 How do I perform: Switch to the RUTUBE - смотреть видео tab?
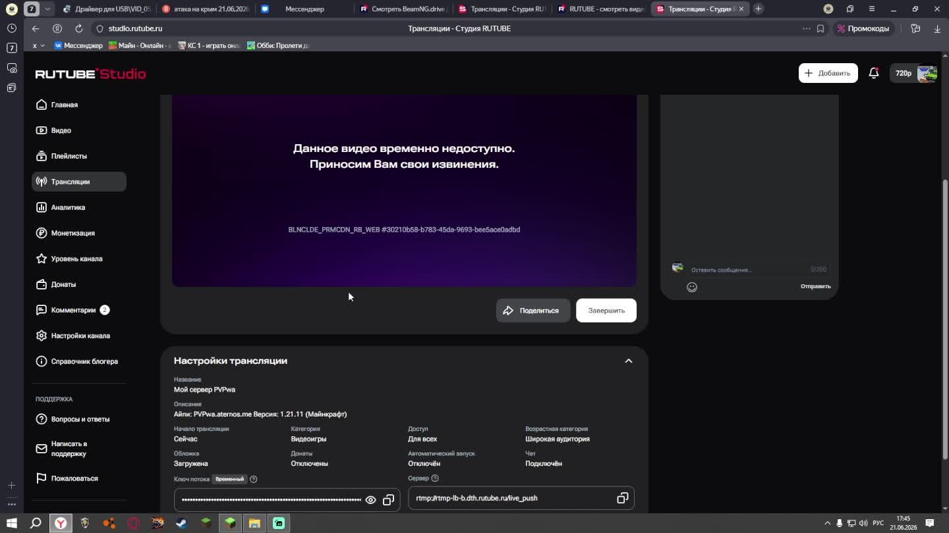click(601, 9)
